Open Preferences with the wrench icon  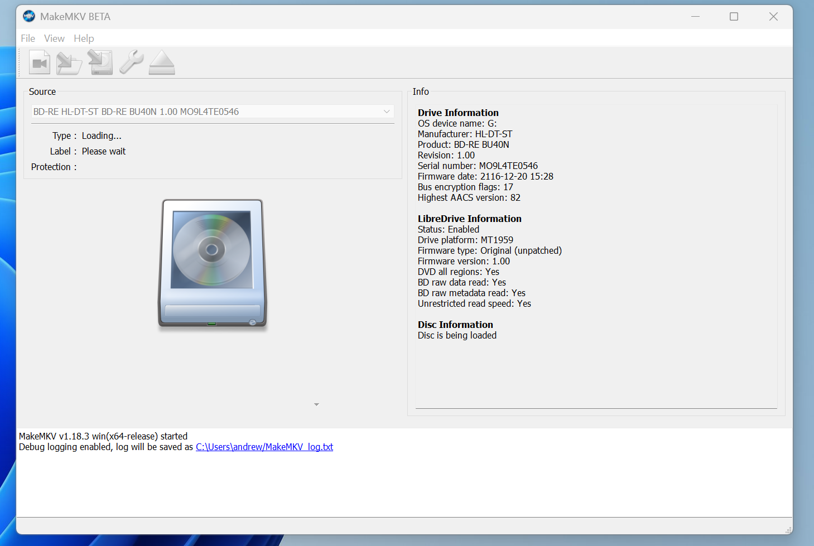pos(132,62)
